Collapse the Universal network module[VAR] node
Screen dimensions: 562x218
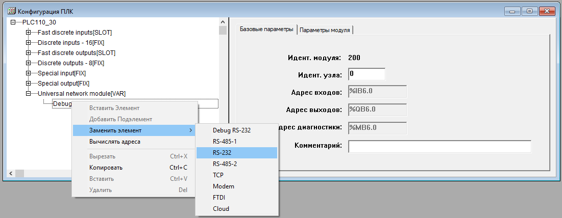pos(29,93)
